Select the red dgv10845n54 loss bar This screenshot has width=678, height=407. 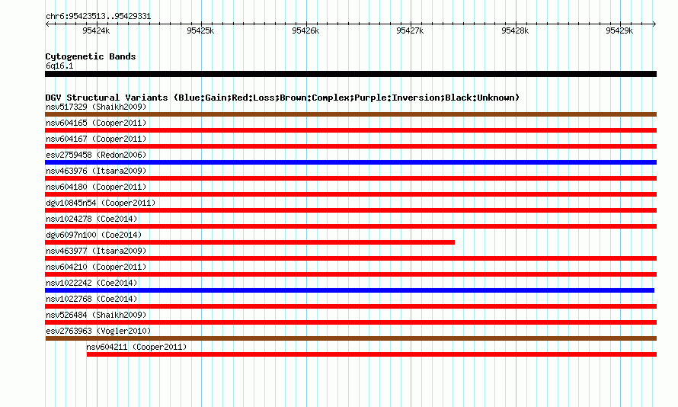350,210
